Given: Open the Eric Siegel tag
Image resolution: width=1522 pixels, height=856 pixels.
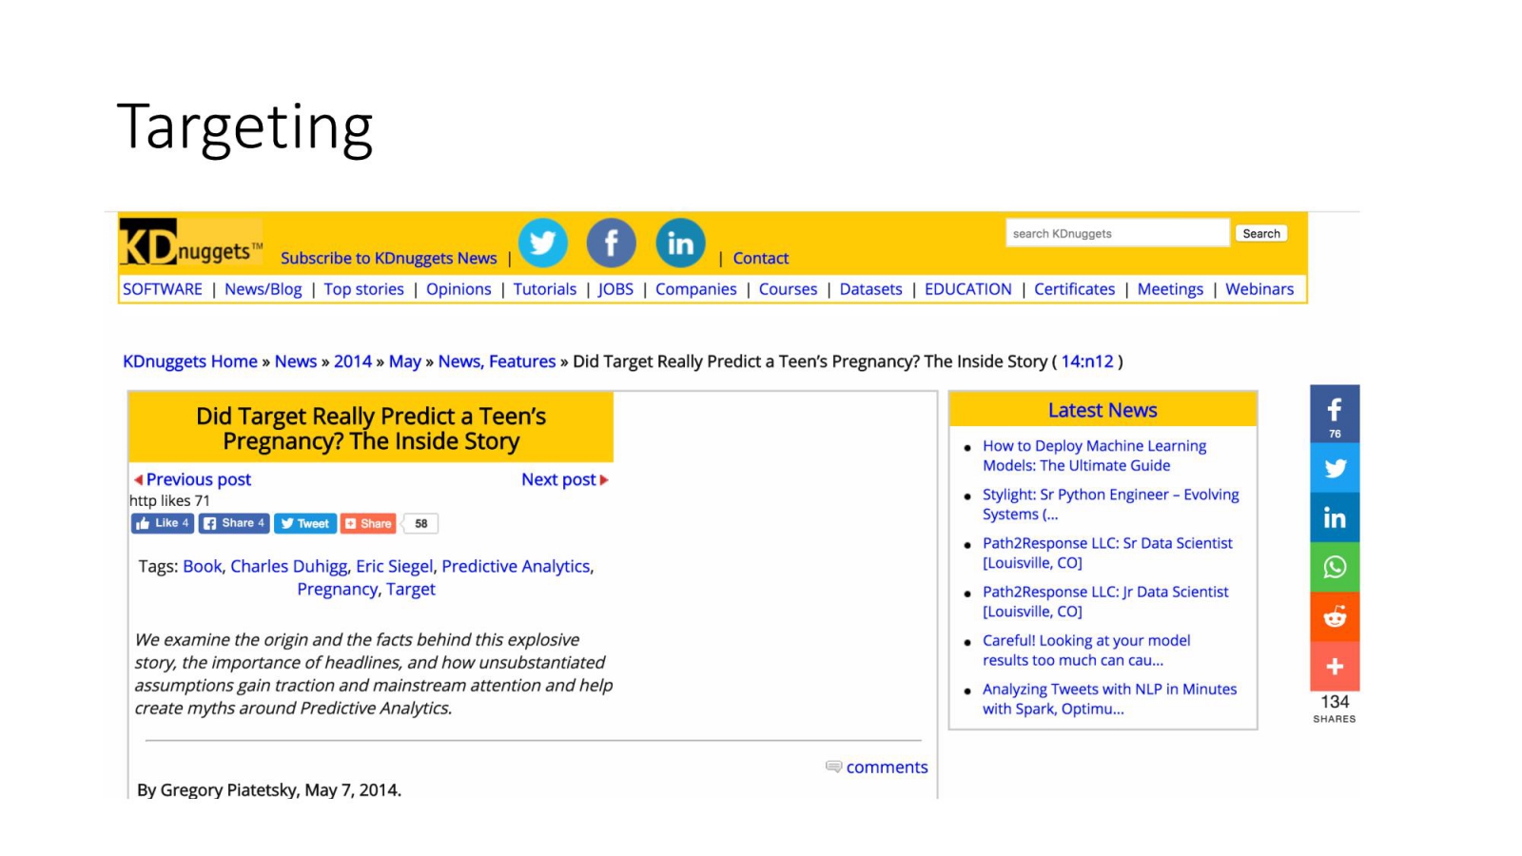Looking at the screenshot, I should 395,566.
